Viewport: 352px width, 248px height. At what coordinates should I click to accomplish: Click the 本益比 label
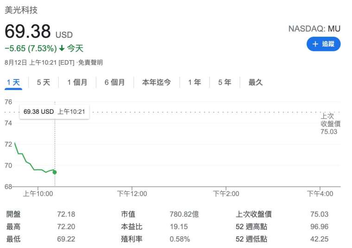132,227
